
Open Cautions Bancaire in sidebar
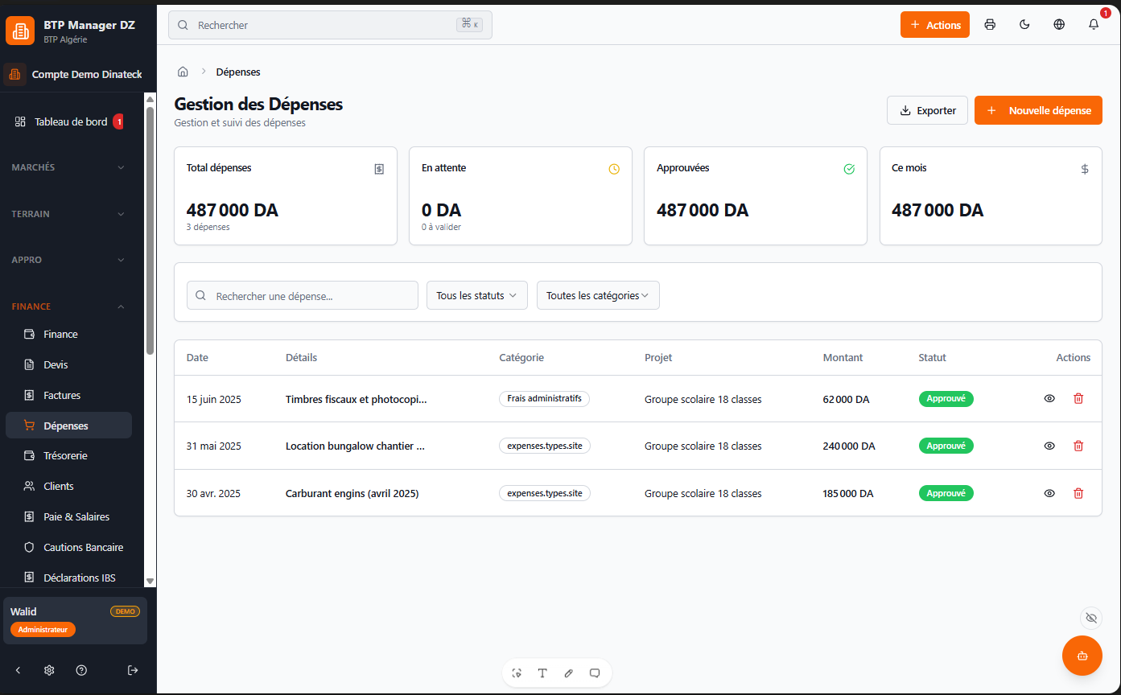[68, 547]
